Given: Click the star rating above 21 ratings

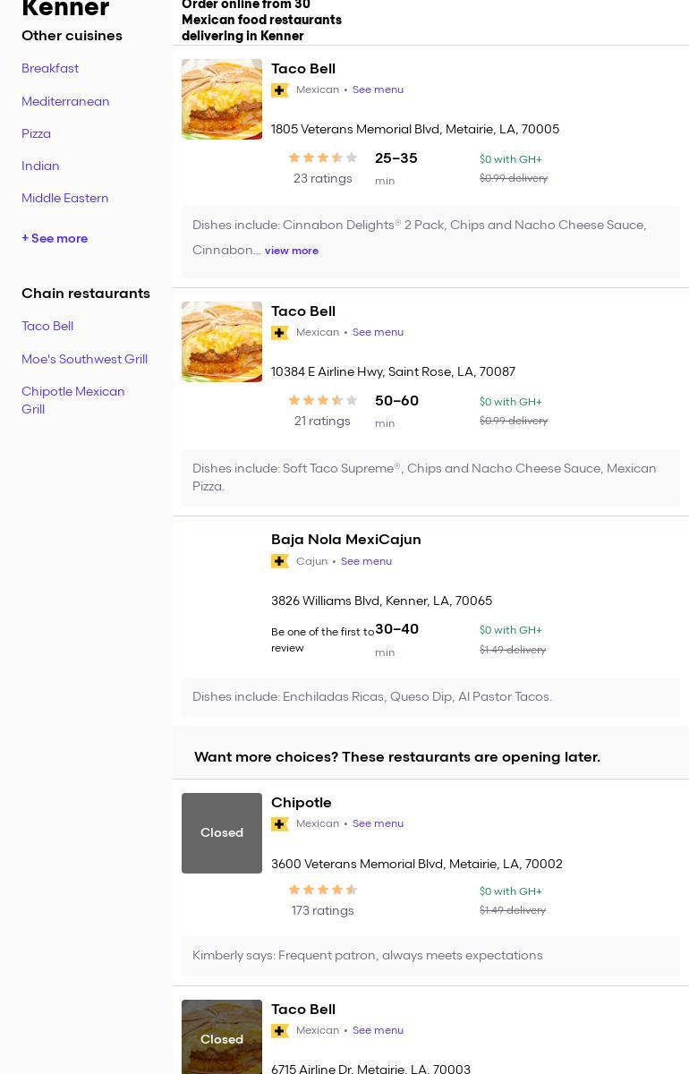Looking at the screenshot, I should (322, 400).
